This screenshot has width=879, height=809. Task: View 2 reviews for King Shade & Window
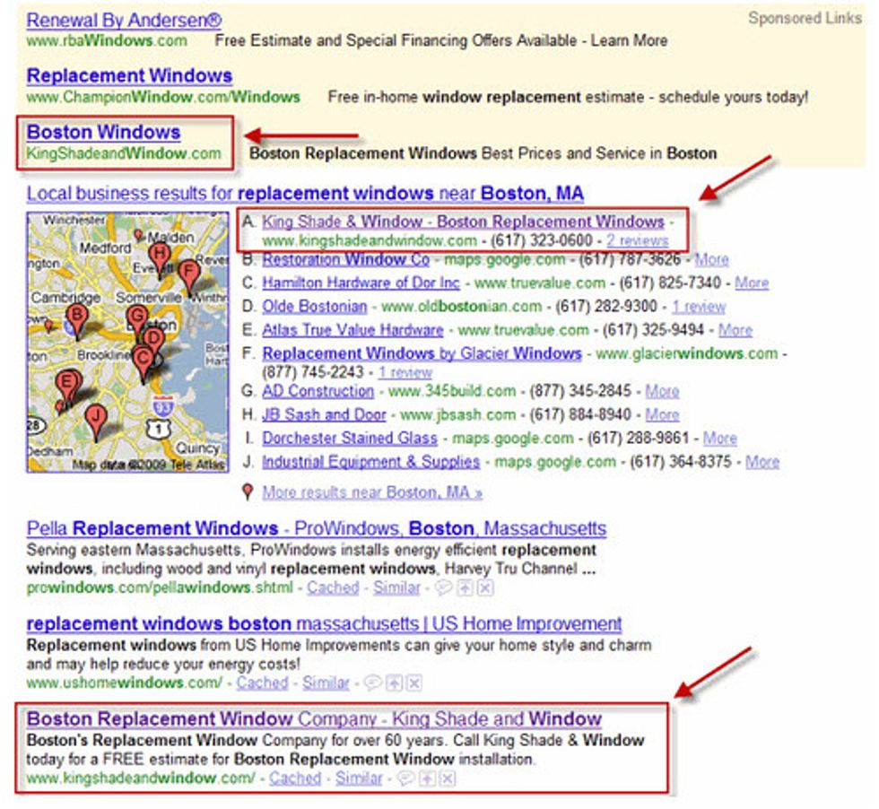637,240
